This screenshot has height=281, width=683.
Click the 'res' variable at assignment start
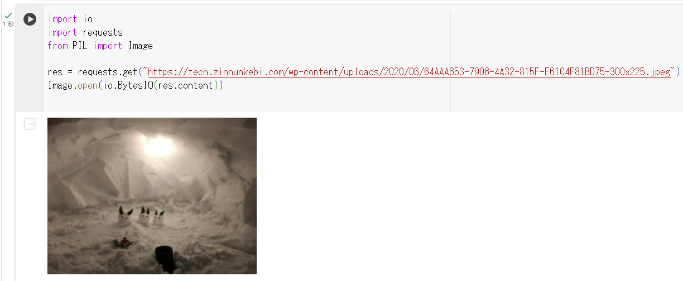[55, 72]
